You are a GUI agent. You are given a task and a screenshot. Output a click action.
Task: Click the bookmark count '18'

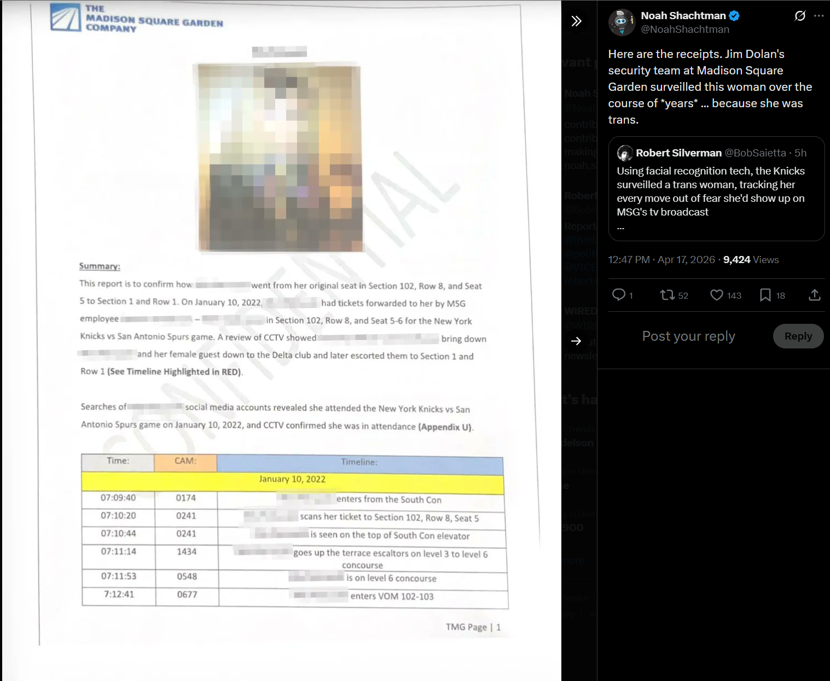pyautogui.click(x=781, y=296)
